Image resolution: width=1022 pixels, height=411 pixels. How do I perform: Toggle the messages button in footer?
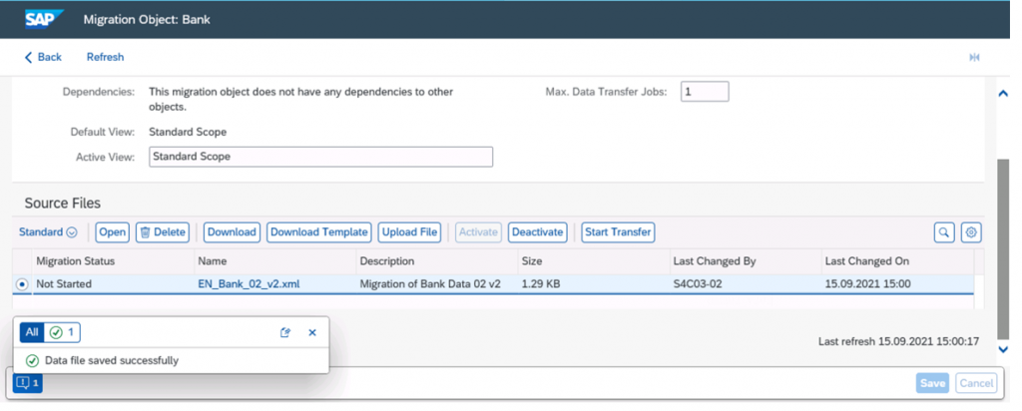pos(28,383)
